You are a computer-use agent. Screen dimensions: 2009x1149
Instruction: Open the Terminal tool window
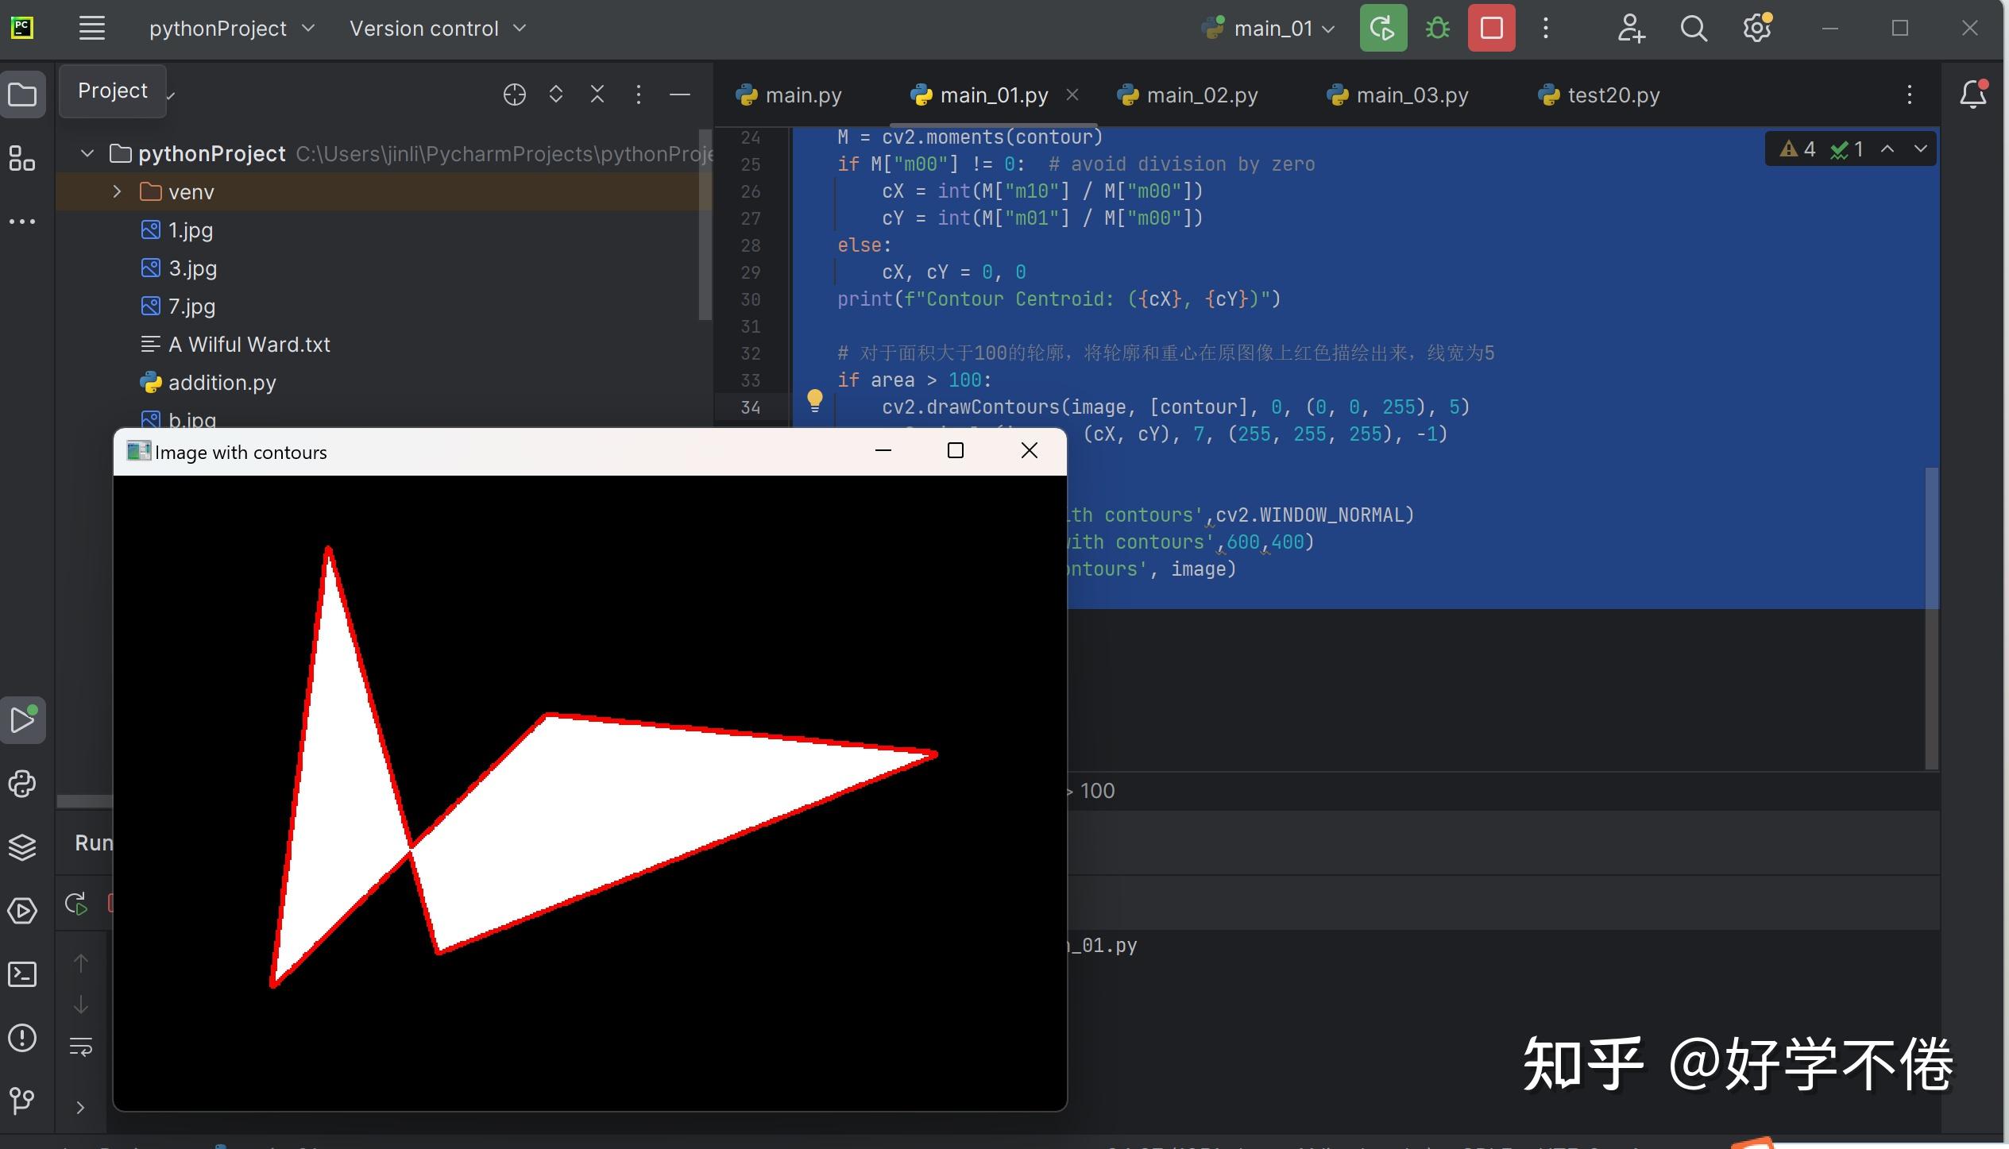click(x=22, y=974)
